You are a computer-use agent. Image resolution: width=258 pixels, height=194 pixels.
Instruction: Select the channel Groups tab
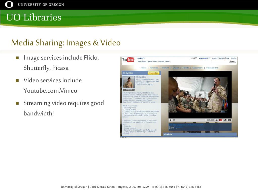[x=176, y=68]
